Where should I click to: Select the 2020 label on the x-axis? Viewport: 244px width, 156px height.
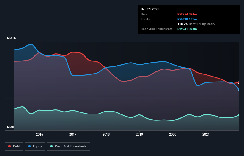173,134
